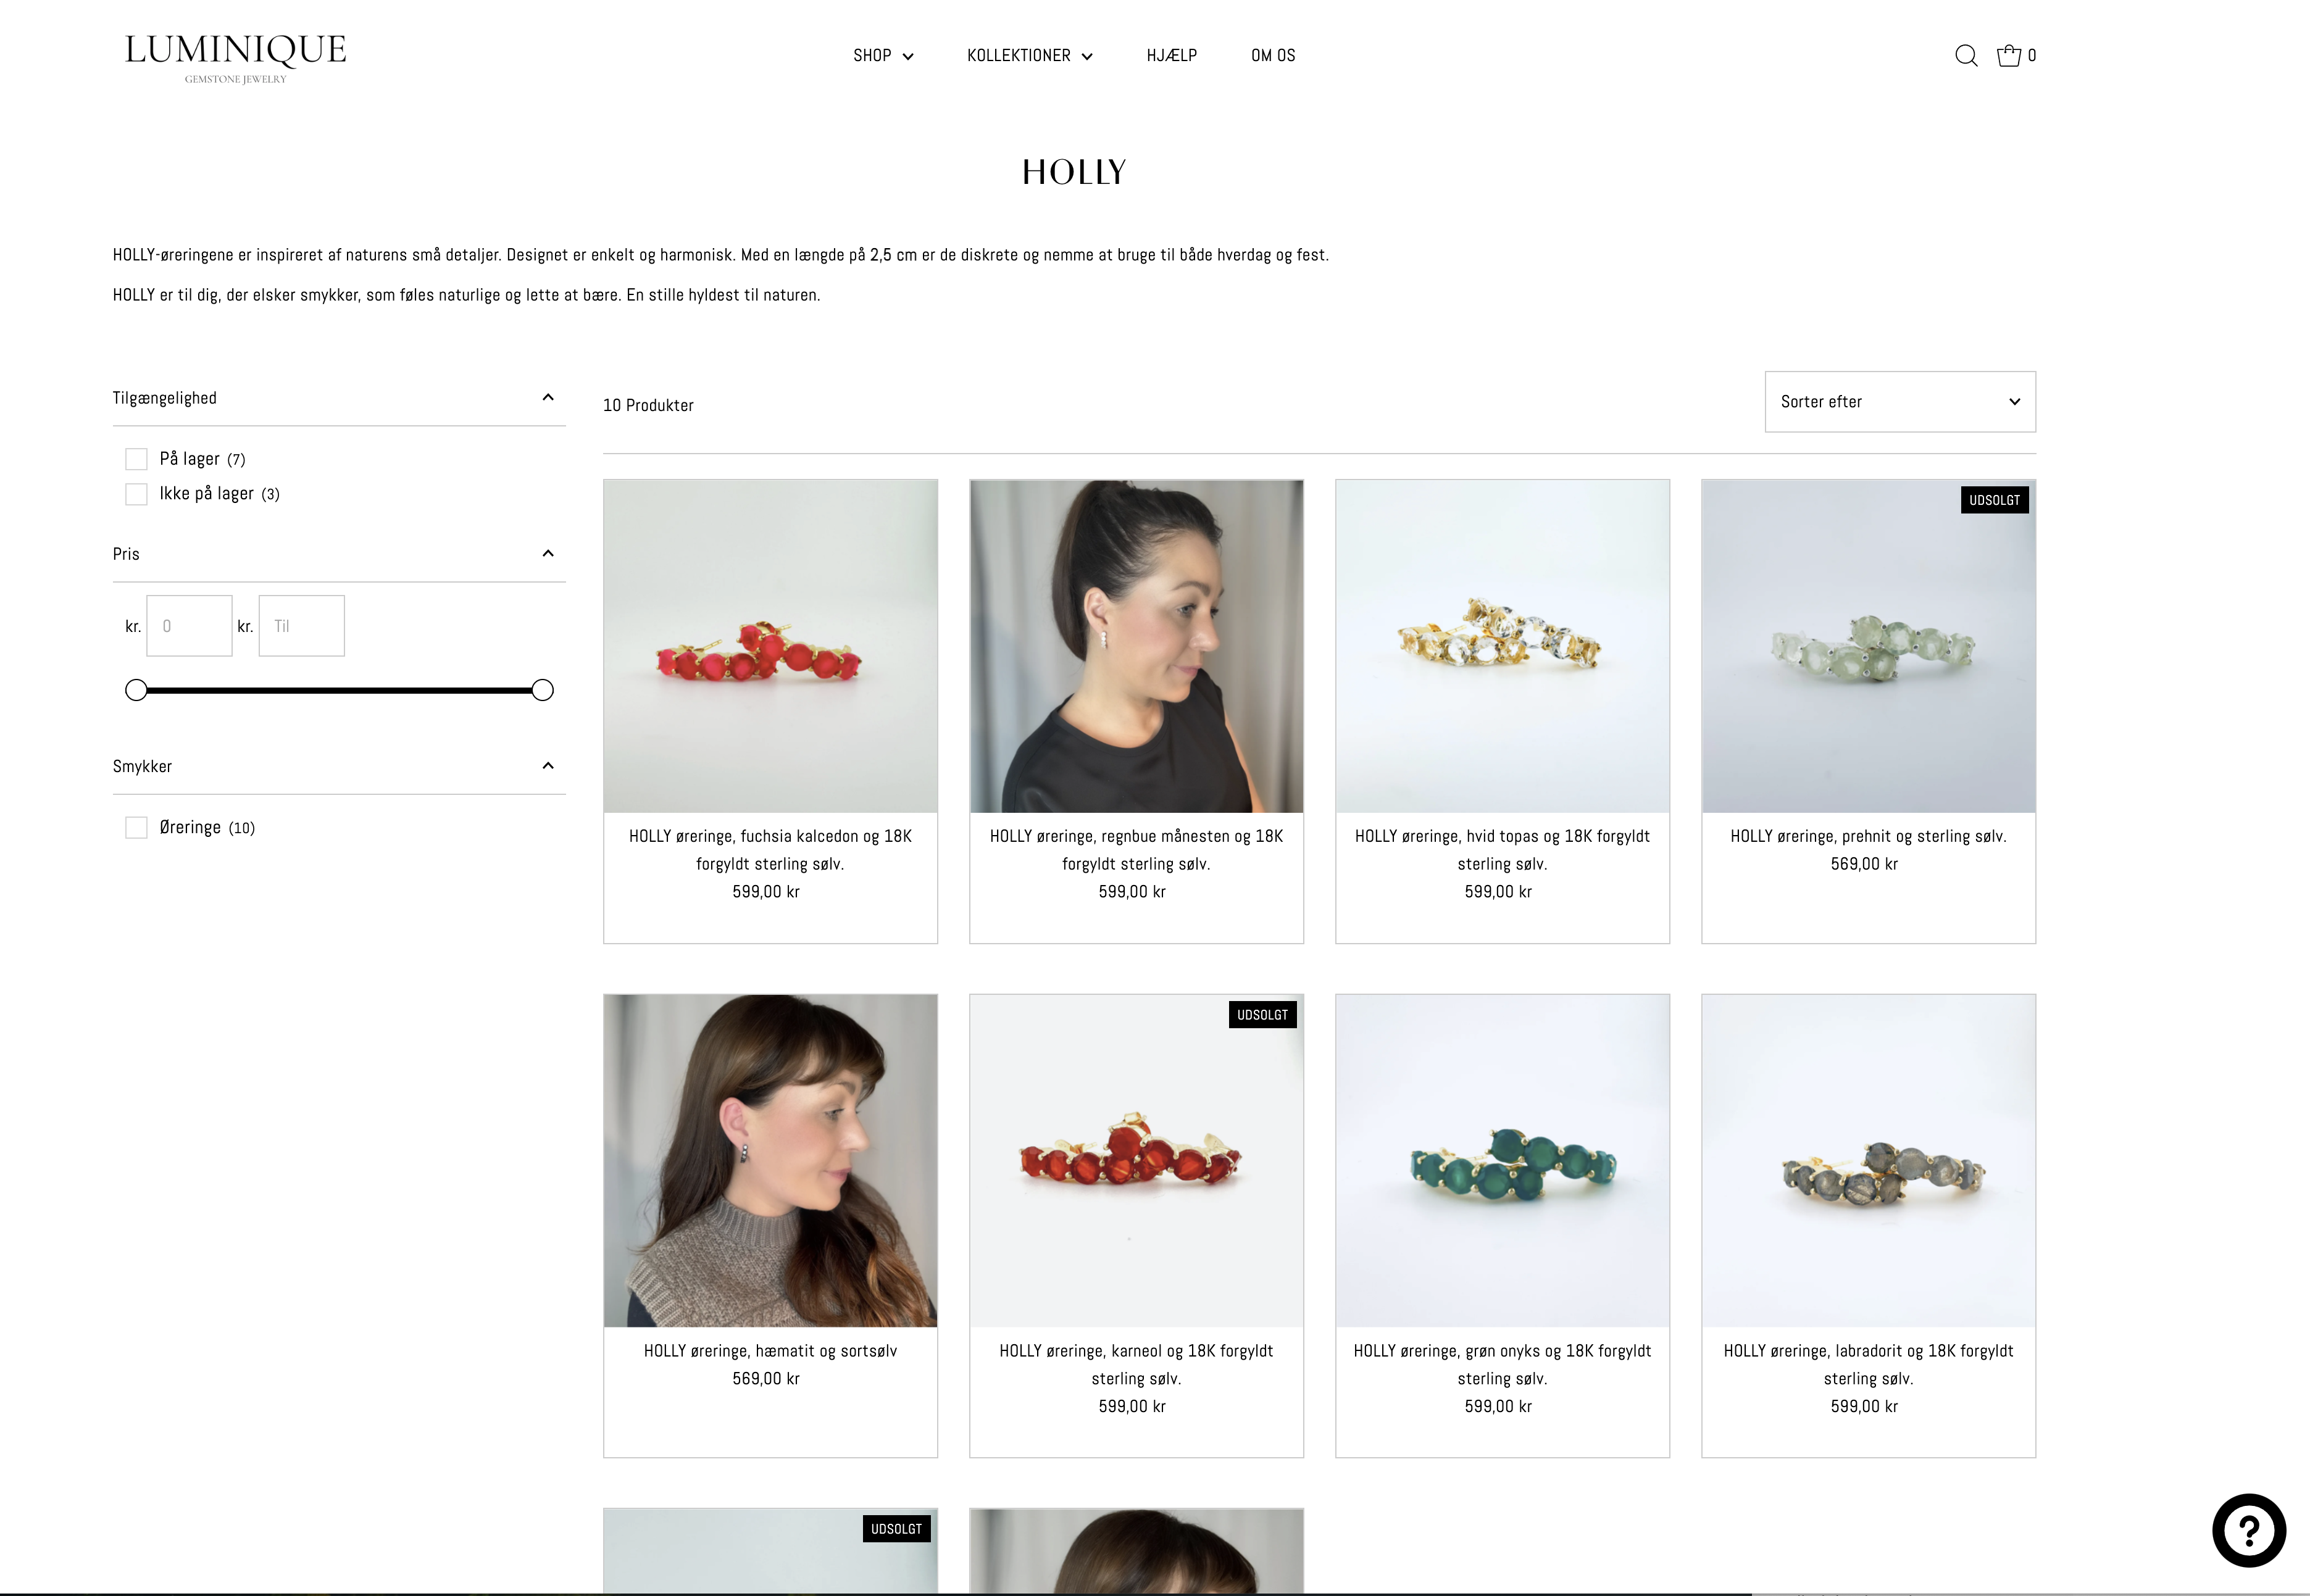This screenshot has width=2310, height=1596.
Task: Open the KOLLEKTIONER menu
Action: point(1029,56)
